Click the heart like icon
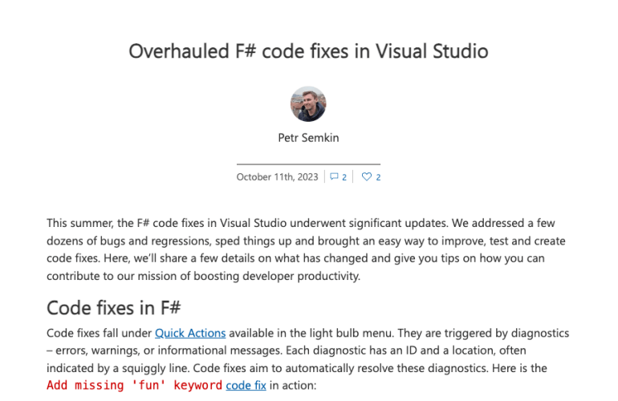618x401 pixels. (x=367, y=177)
